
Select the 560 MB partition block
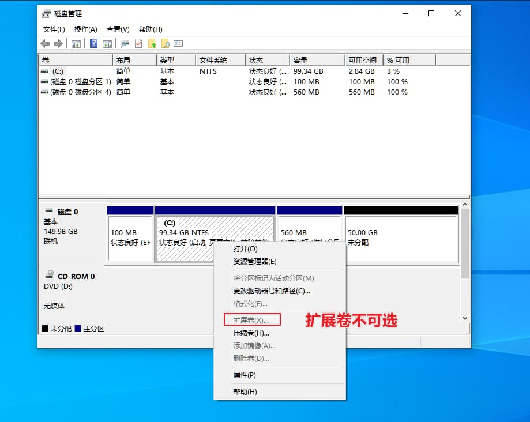click(309, 234)
